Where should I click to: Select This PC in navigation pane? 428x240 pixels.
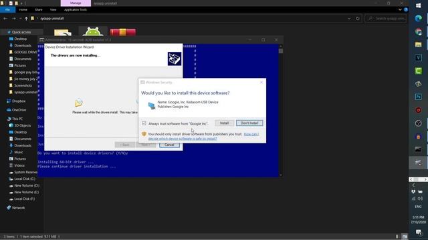point(17,119)
